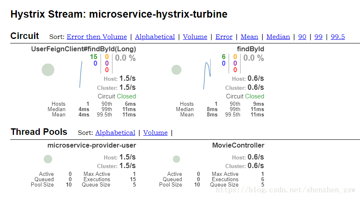360x198 pixels.
Task: Click findById circuit title
Action: click(250, 49)
